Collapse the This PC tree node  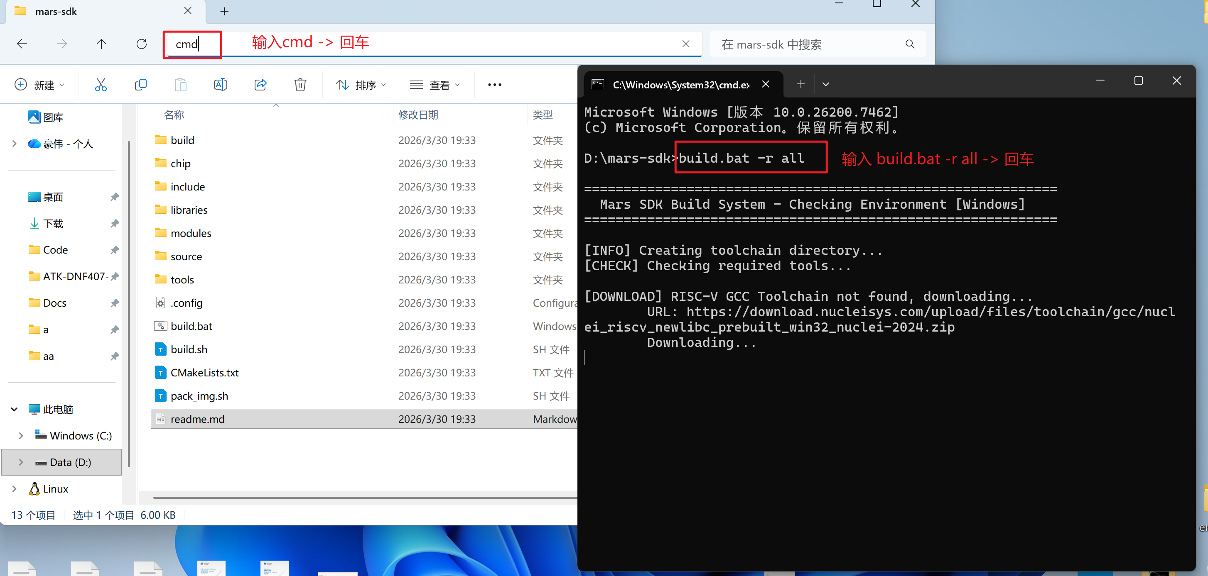[x=14, y=409]
